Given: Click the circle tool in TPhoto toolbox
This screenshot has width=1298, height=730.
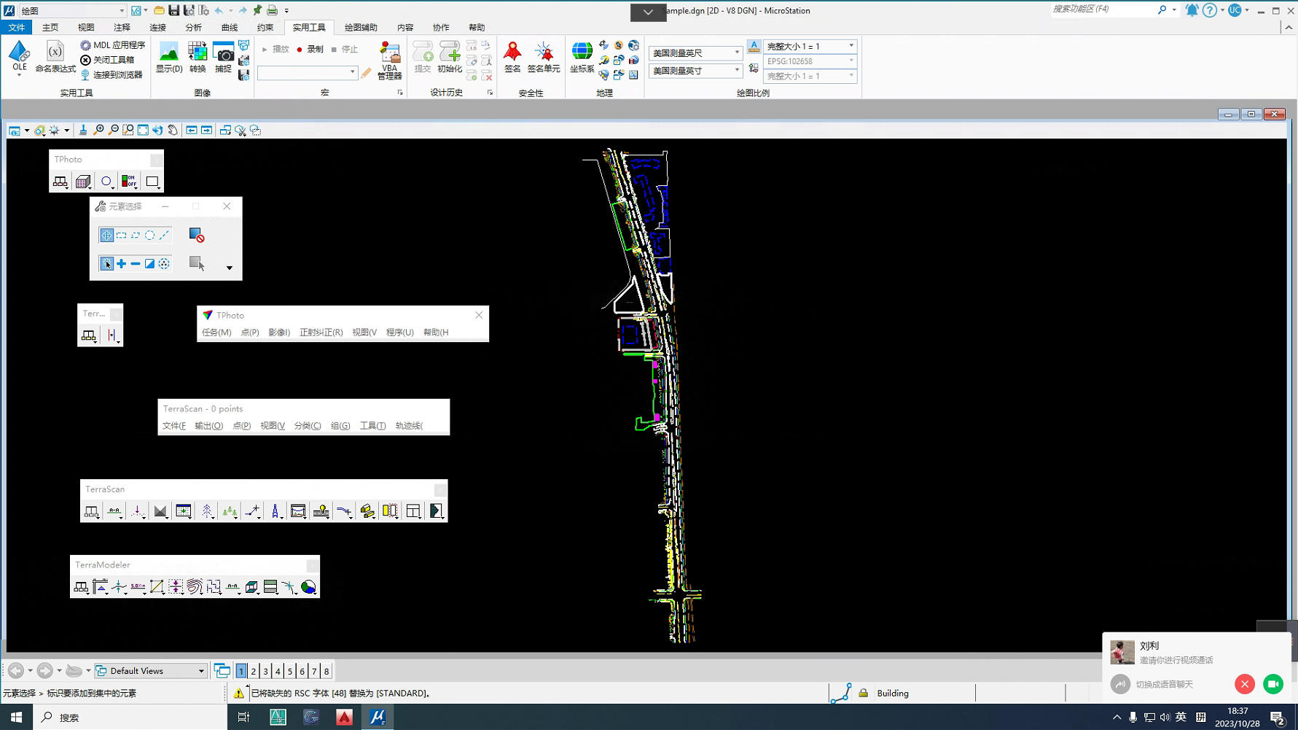Looking at the screenshot, I should click(106, 181).
